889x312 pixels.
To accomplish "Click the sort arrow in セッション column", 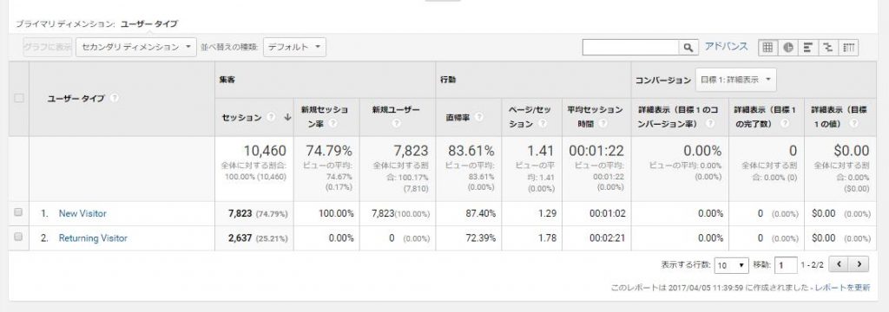I will click(287, 117).
